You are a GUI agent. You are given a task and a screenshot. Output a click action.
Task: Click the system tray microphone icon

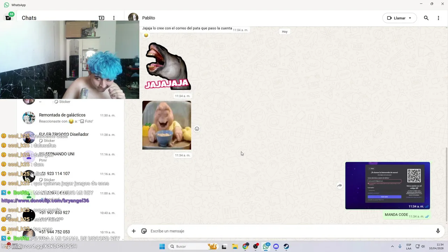pyautogui.click(x=400, y=246)
